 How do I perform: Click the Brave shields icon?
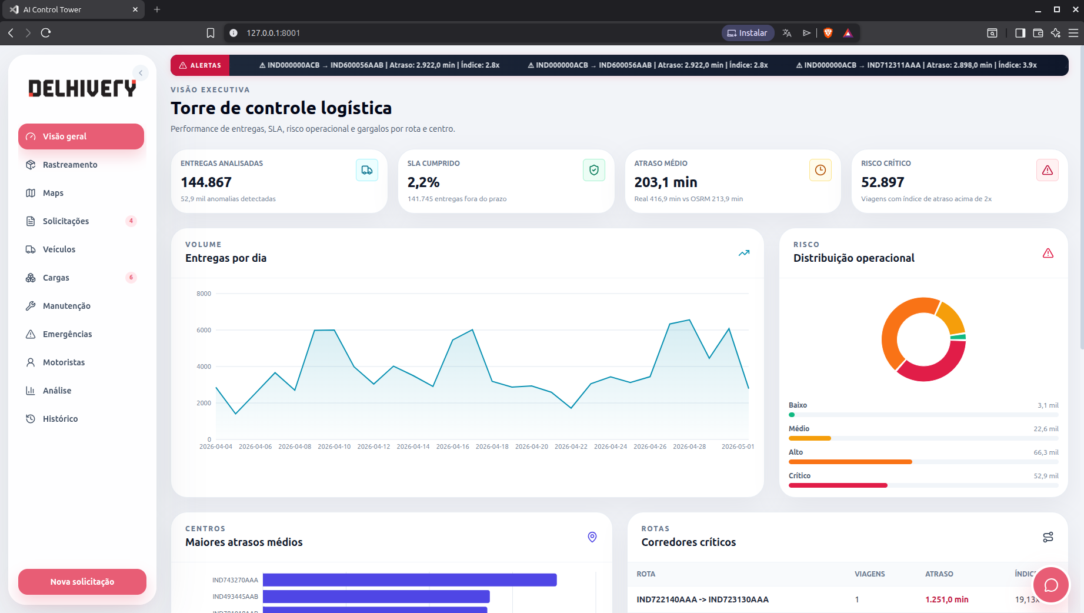[x=828, y=33]
